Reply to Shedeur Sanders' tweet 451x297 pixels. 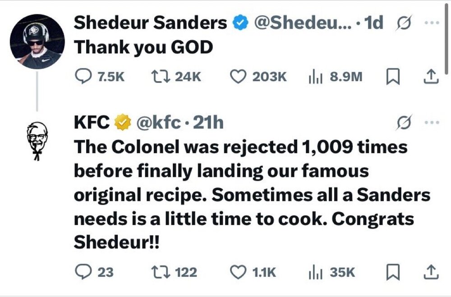tap(83, 77)
